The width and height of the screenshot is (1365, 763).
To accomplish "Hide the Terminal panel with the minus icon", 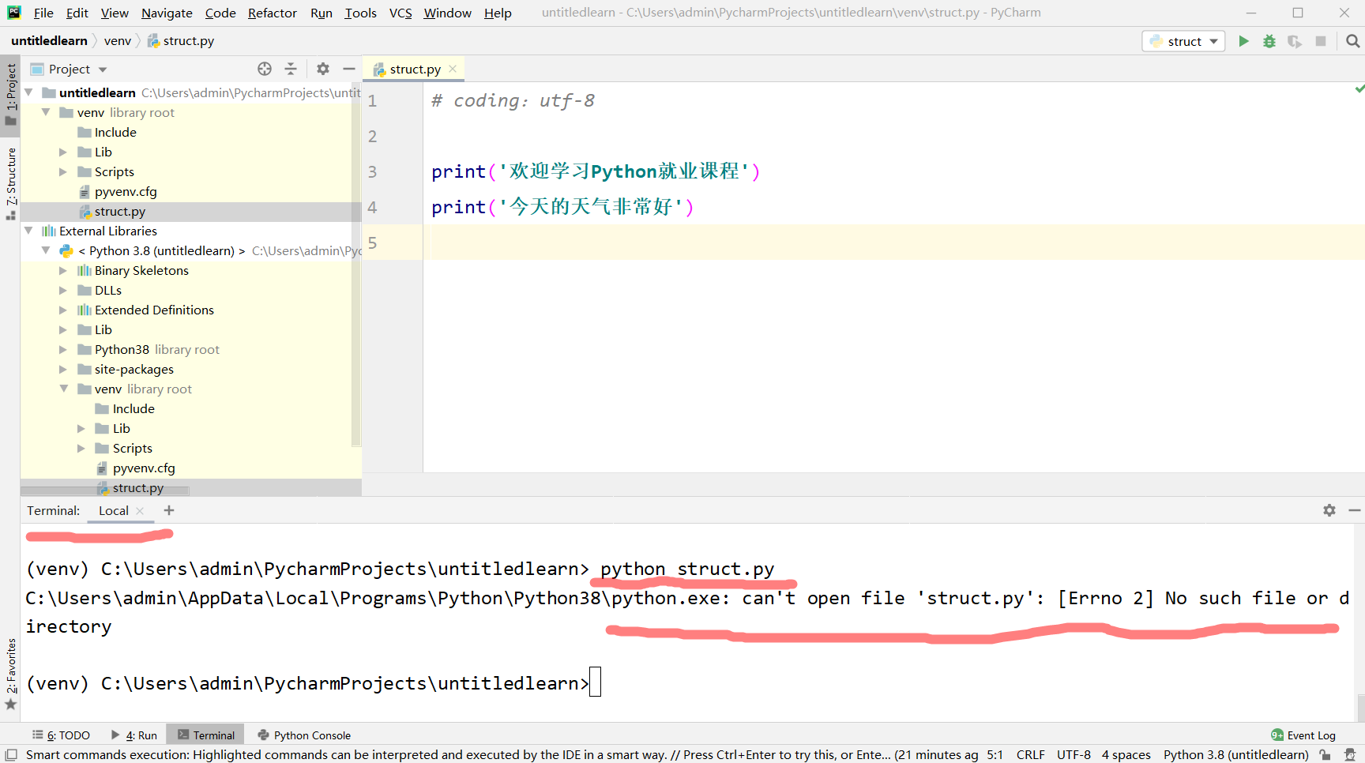I will [1355, 510].
